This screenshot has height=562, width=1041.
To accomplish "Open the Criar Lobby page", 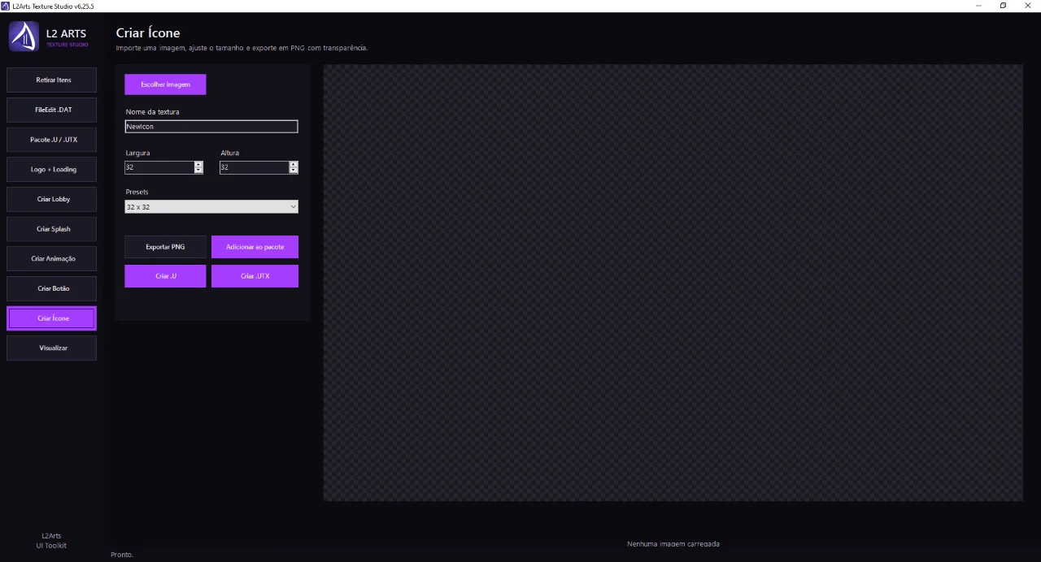I will [52, 199].
